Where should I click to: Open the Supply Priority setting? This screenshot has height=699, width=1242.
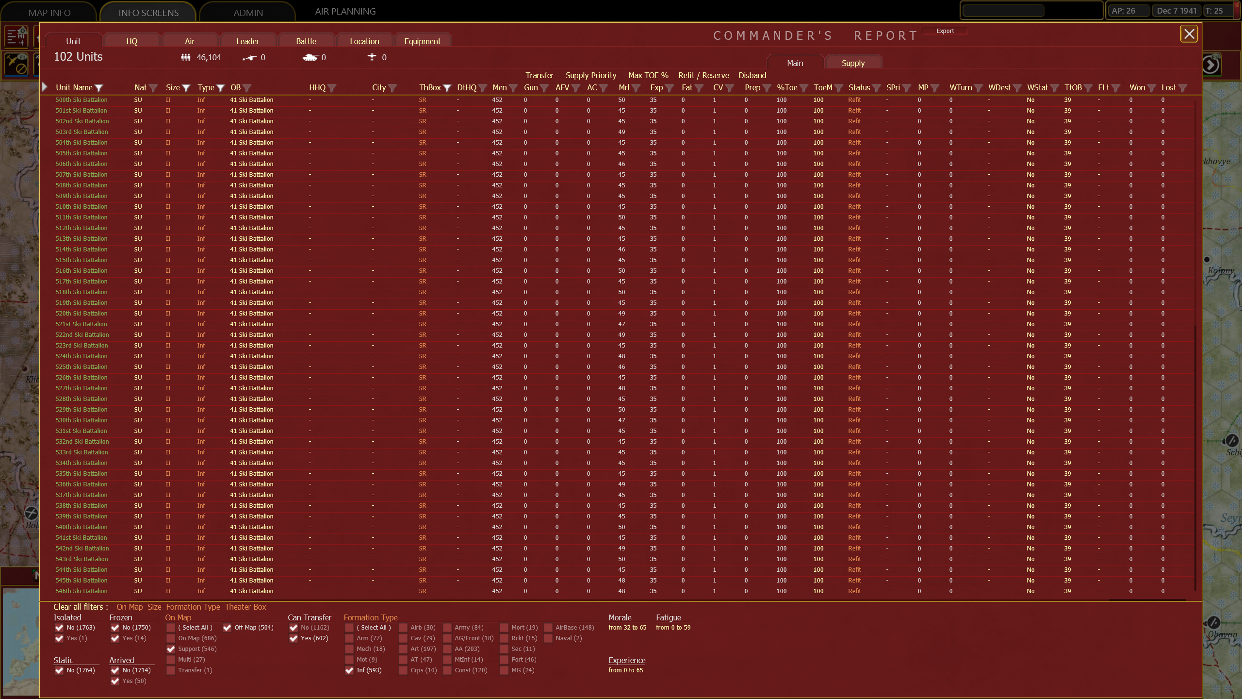[x=590, y=75]
